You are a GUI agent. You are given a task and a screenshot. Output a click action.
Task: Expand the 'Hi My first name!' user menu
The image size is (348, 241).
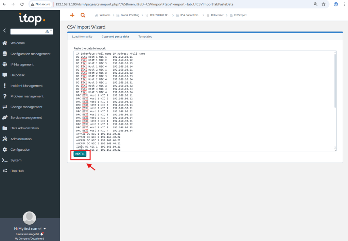[x=45, y=229]
